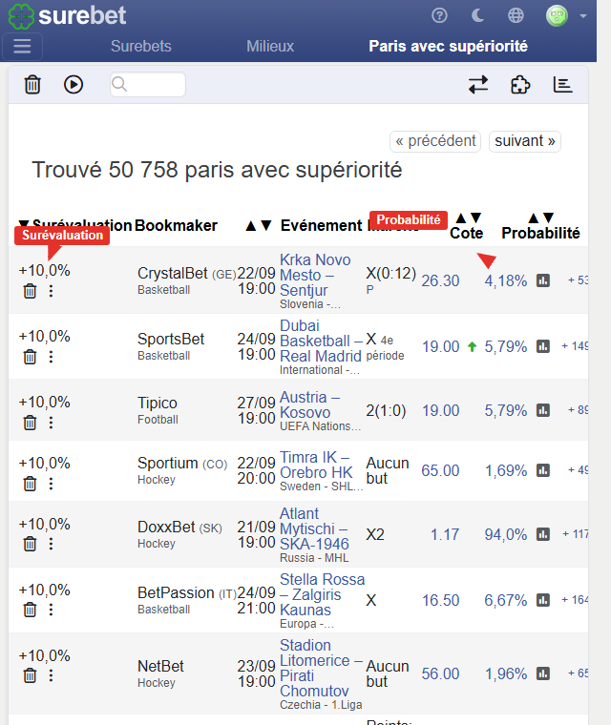Delete the Sportium row
This screenshot has width=611, height=725.
coord(31,484)
